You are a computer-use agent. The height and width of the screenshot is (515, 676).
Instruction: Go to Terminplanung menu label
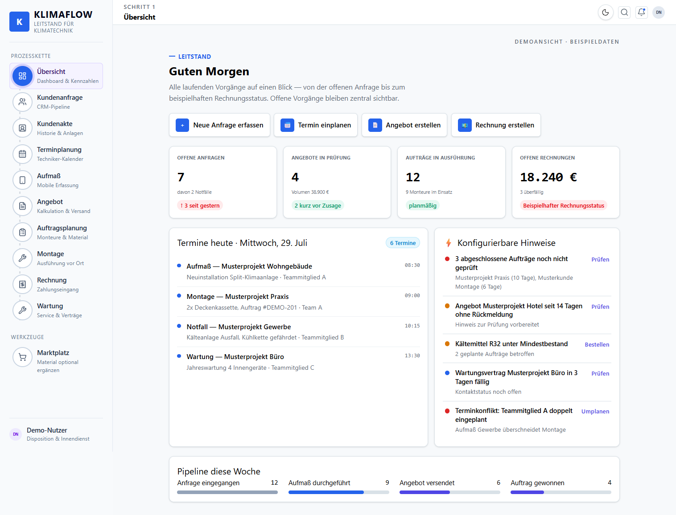pos(59,150)
